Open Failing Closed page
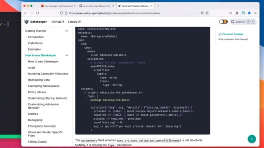This screenshot has height=148, width=264. tap(37, 142)
